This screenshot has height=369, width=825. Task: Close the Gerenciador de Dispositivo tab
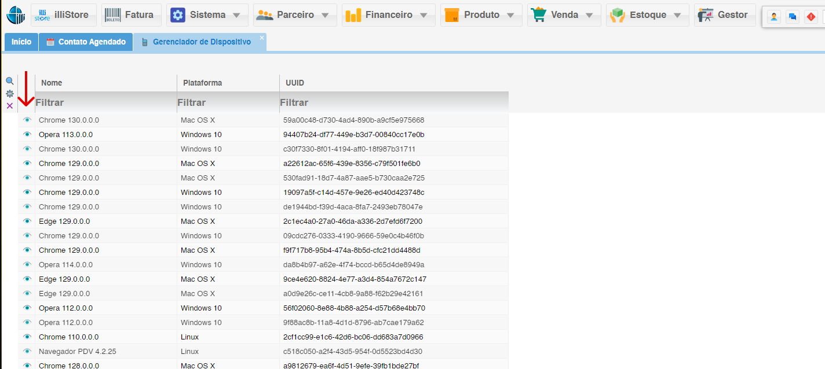pos(261,38)
